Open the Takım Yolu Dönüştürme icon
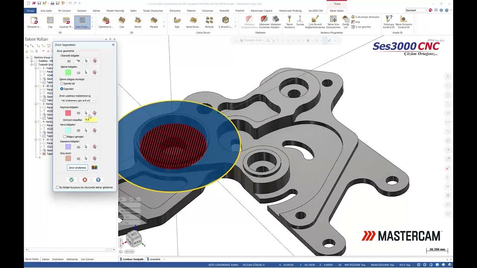 (333, 22)
